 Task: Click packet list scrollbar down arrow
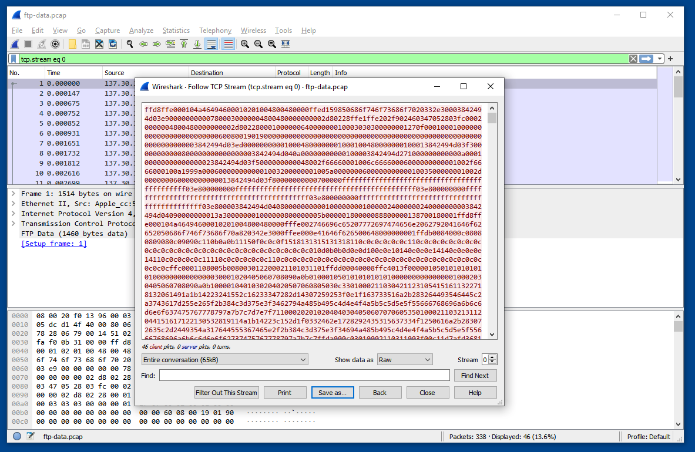[x=678, y=179]
